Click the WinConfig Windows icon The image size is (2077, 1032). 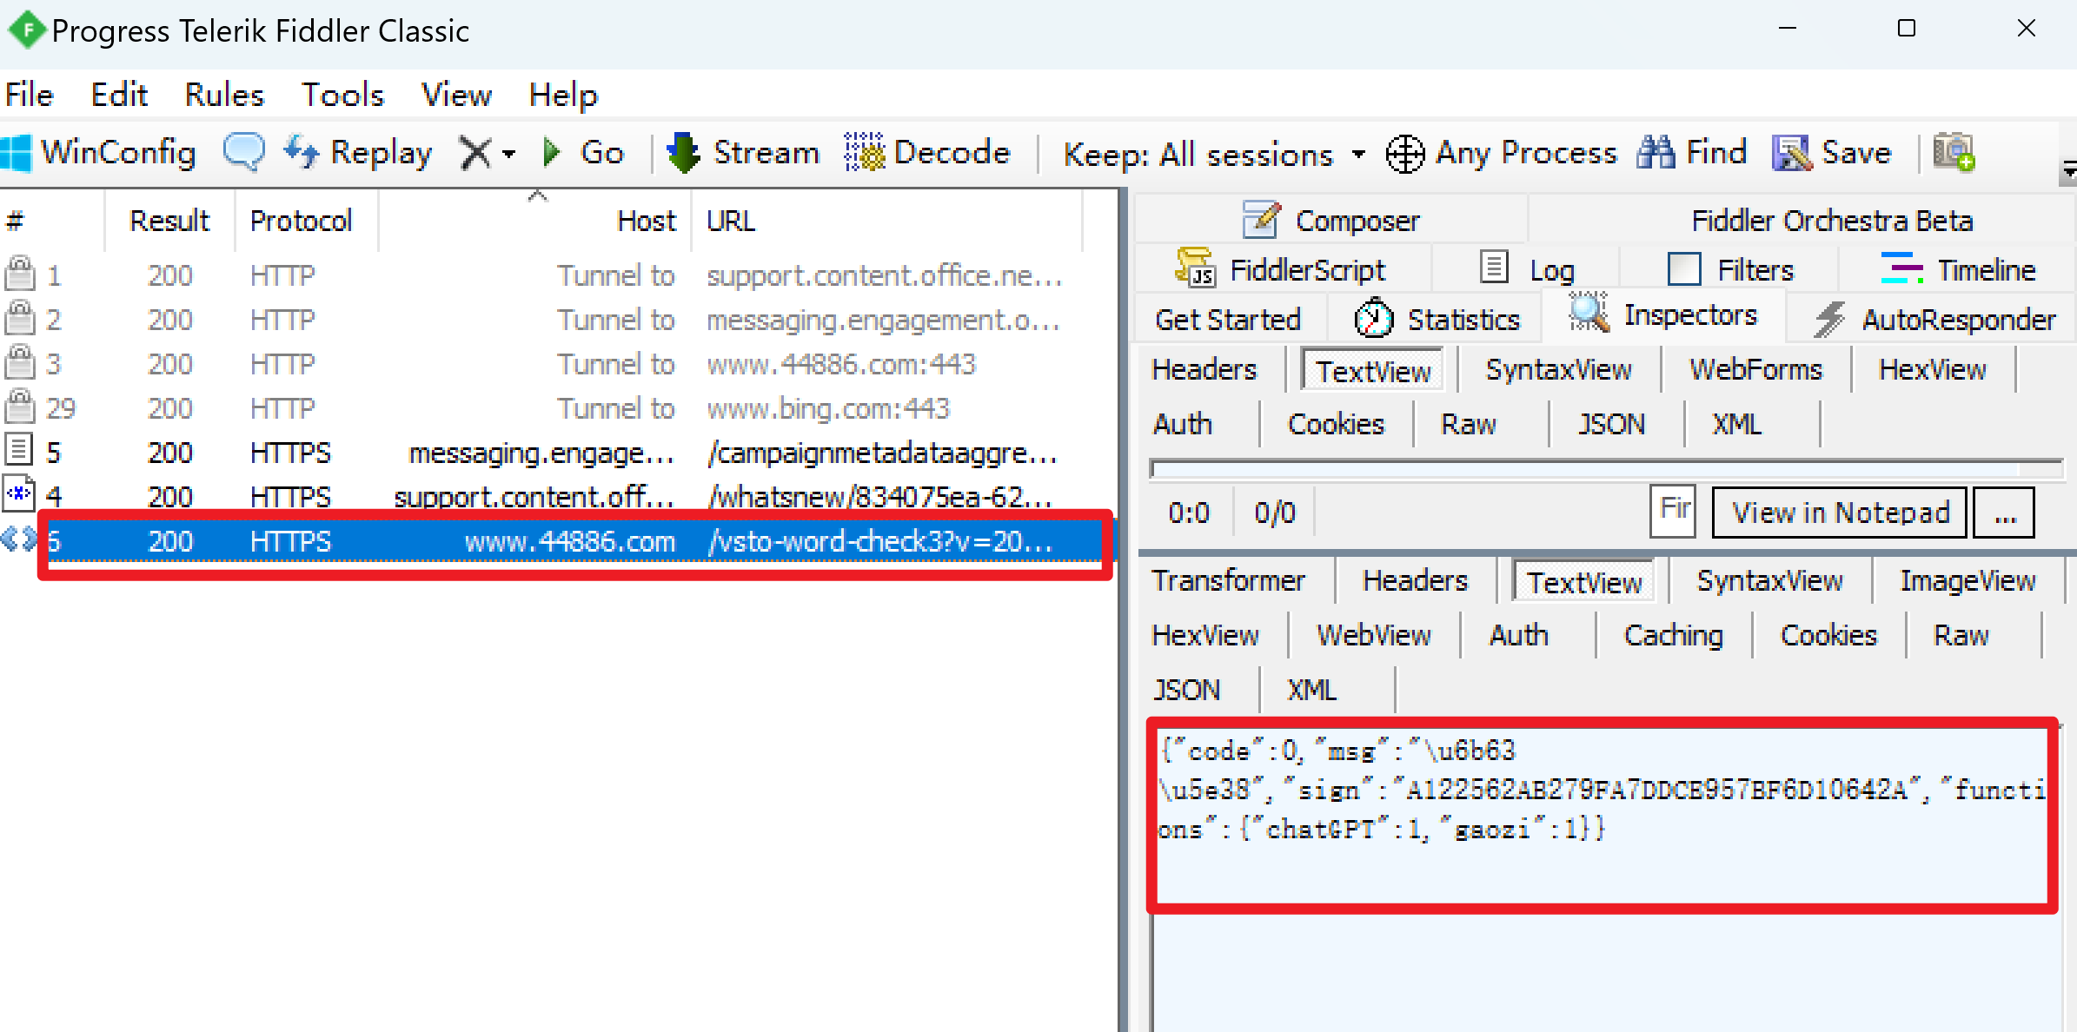16,153
